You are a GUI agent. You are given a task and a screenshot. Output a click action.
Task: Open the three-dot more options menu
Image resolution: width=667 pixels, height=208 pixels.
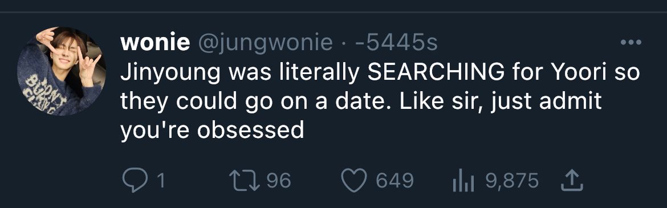coord(631,42)
